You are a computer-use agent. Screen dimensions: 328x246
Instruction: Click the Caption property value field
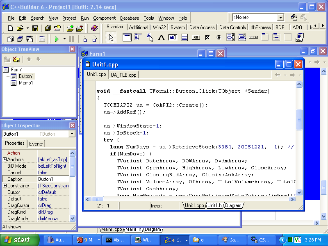point(52,179)
